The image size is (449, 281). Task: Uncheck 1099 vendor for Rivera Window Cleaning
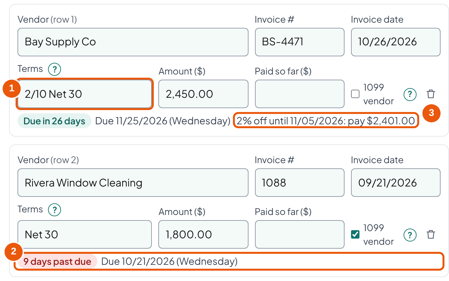click(356, 235)
